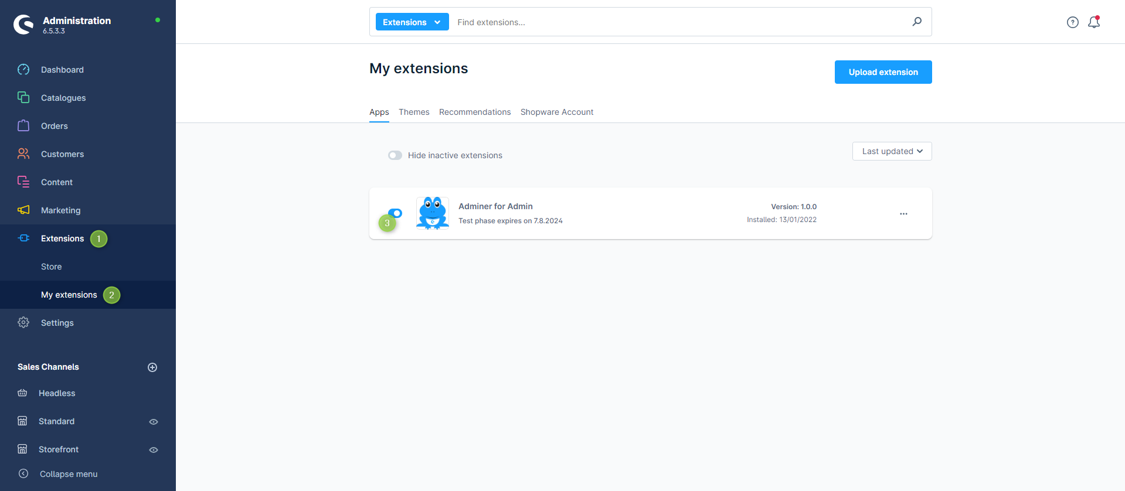Screen dimensions: 1125x491
Task: Open the Last updated sort dropdown
Action: pyautogui.click(x=892, y=151)
